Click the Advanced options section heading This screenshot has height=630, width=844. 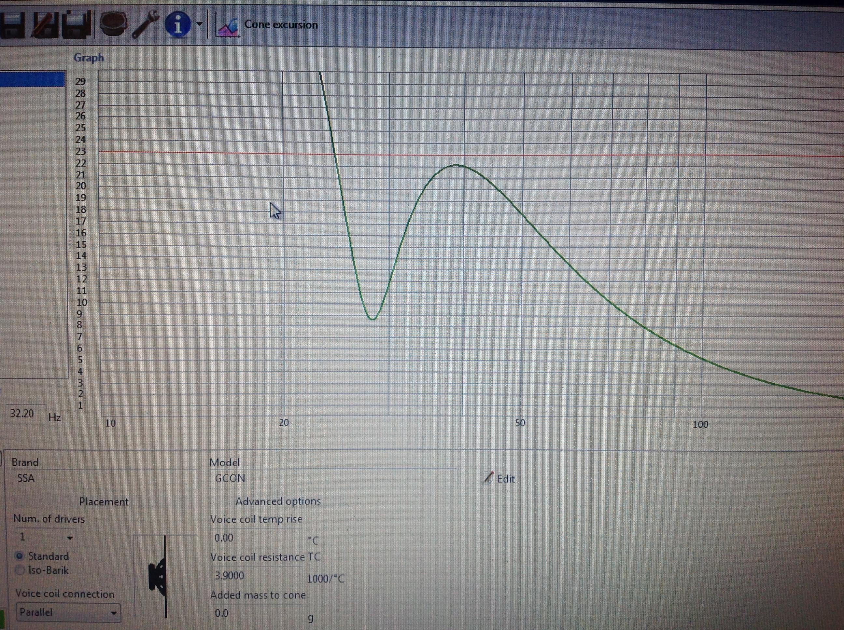coord(278,501)
